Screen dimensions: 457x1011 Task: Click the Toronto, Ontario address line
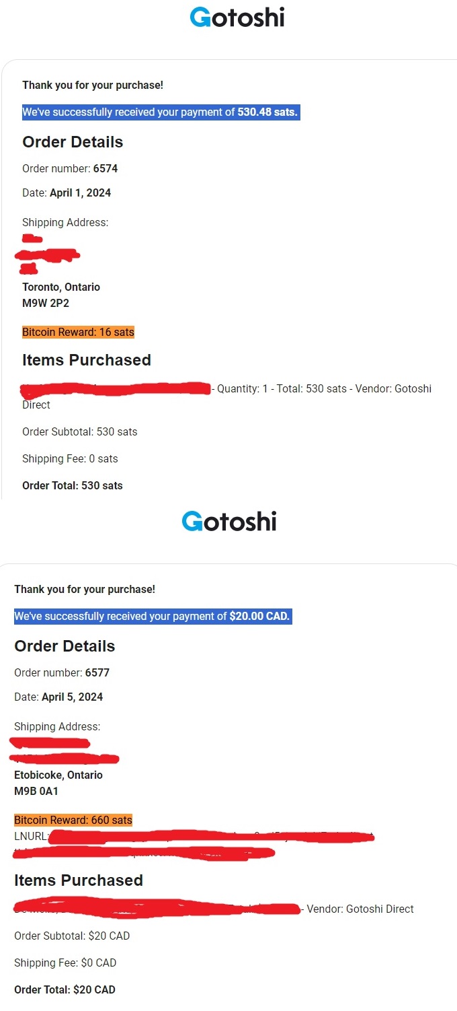[61, 287]
